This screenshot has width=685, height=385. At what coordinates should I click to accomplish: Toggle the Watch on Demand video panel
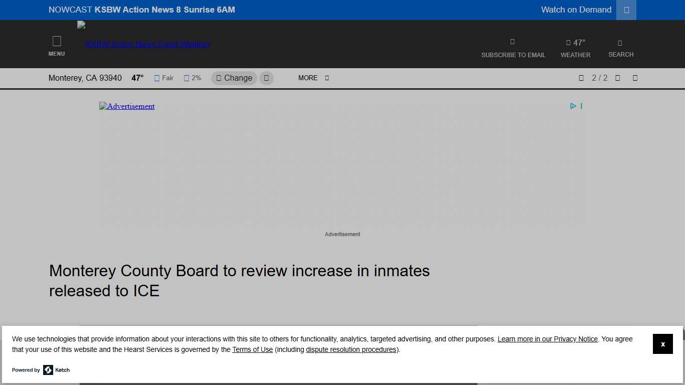click(x=626, y=10)
